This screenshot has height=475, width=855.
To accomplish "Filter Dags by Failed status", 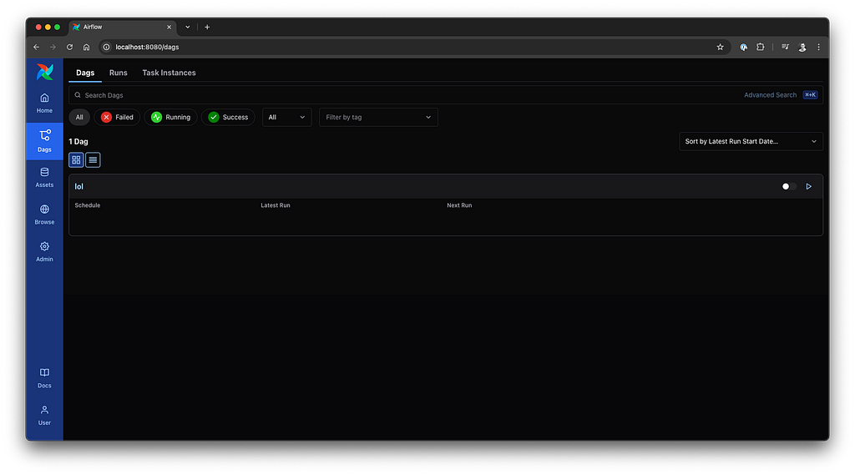I will click(x=117, y=117).
